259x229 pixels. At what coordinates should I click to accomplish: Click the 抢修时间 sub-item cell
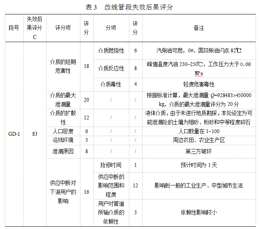[x=111, y=165]
